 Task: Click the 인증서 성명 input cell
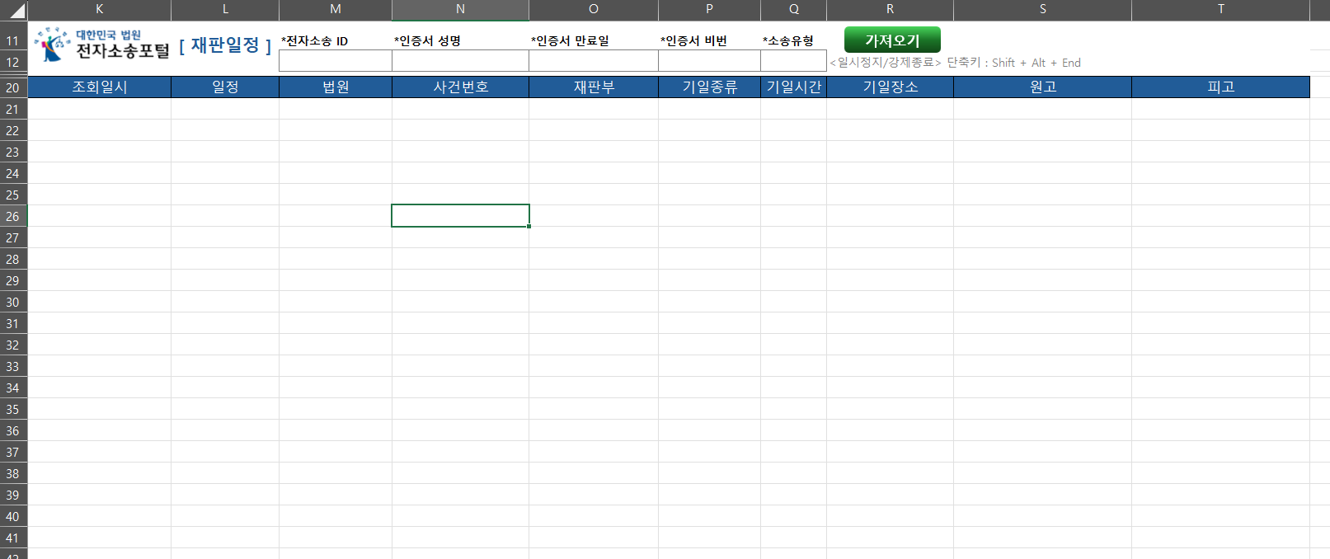460,62
